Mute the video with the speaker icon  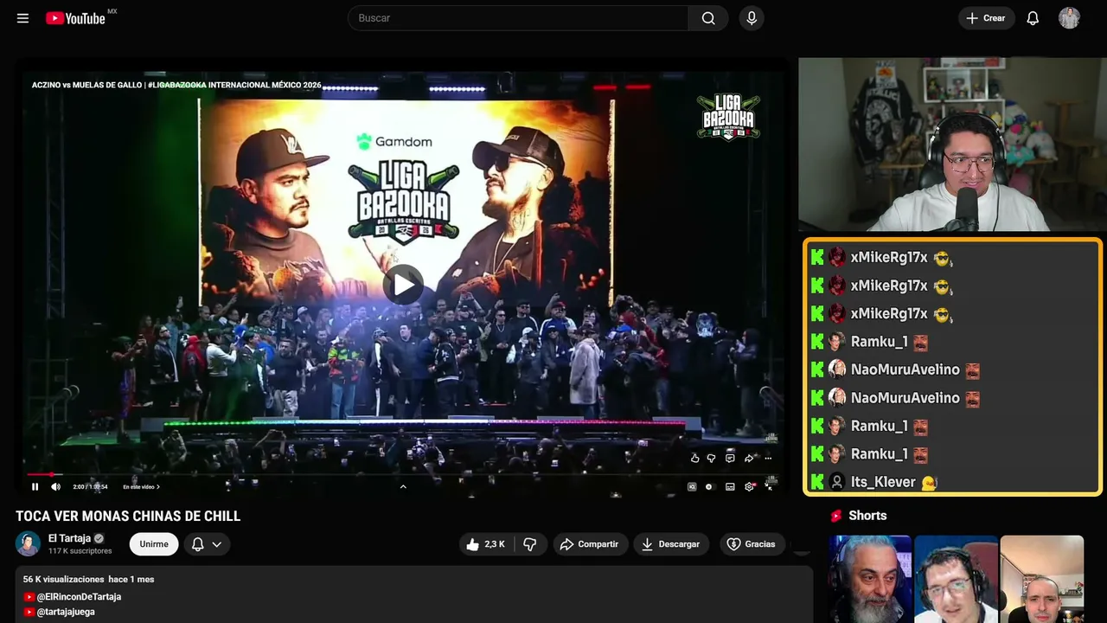(55, 486)
